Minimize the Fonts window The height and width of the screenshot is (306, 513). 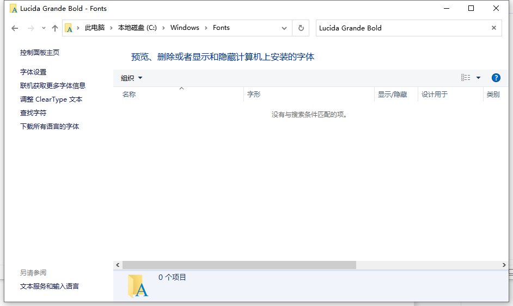pyautogui.click(x=447, y=9)
